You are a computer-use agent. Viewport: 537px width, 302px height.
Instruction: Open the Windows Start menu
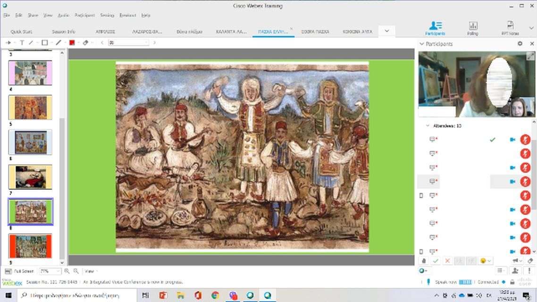(x=8, y=295)
